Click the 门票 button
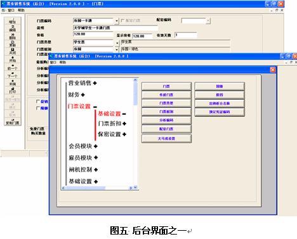Viewport: 297px width, 239px height. pos(166,86)
